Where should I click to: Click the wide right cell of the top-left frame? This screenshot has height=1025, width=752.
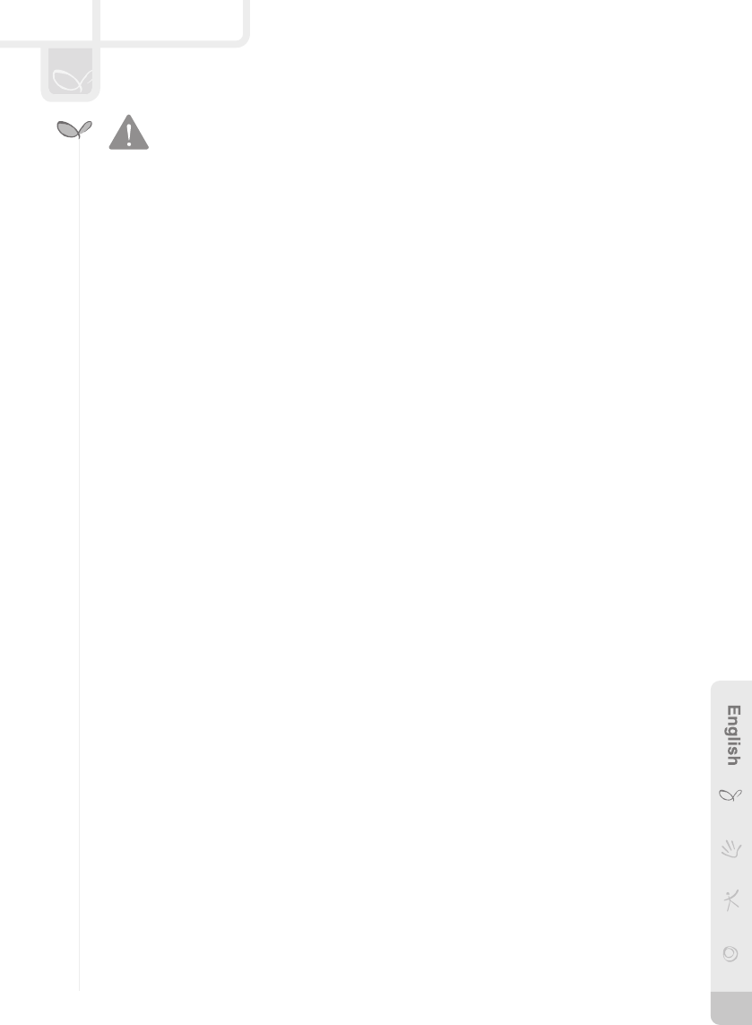[171, 20]
